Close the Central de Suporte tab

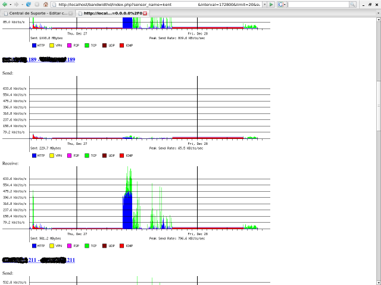(x=70, y=13)
